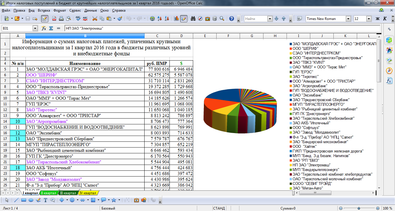
Task: Open the Function Wizard (fx)
Action: coord(44,28)
